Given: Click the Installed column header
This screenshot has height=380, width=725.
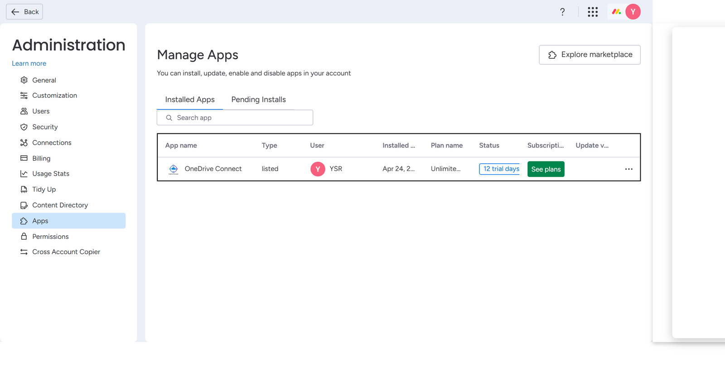Looking at the screenshot, I should [399, 145].
